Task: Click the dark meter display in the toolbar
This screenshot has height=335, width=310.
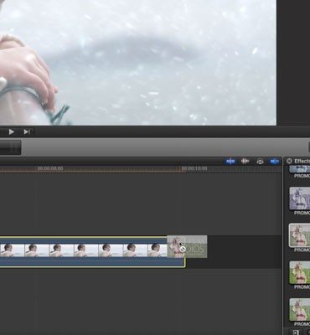Action: tap(10, 147)
